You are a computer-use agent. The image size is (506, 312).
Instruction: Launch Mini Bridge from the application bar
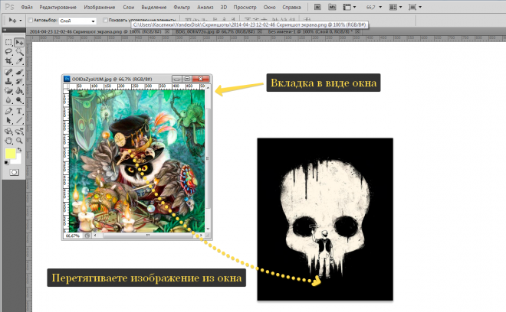332,7
